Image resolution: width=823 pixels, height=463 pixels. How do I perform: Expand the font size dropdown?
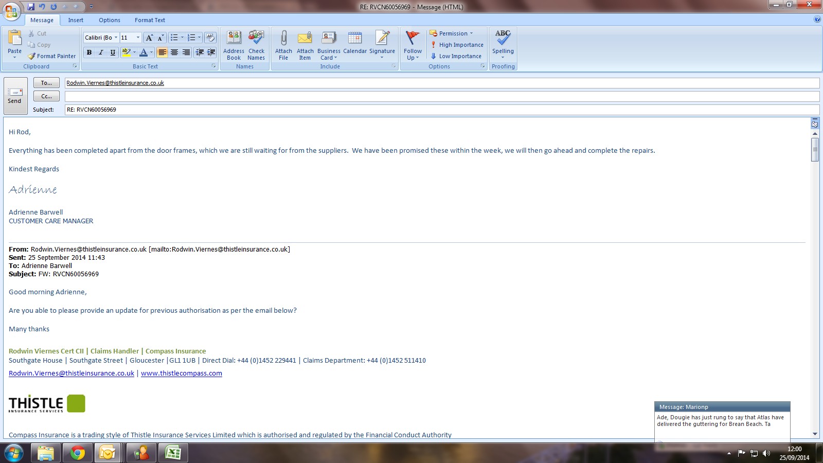point(138,38)
